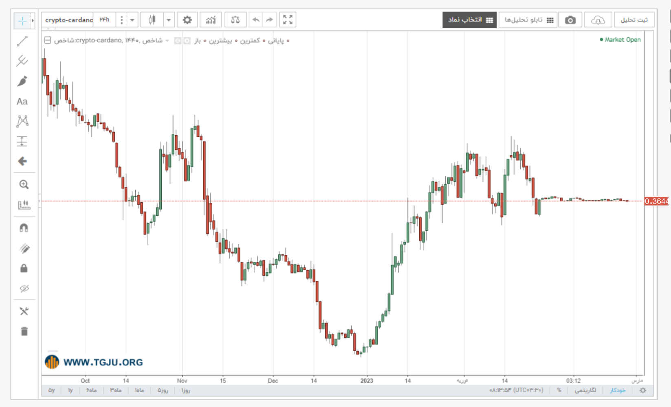Toggle magnet mode for drawings
The height and width of the screenshot is (407, 671).
click(24, 228)
